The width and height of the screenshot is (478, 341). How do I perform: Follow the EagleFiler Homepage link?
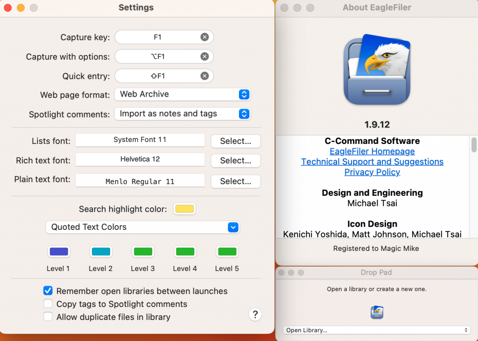(372, 151)
